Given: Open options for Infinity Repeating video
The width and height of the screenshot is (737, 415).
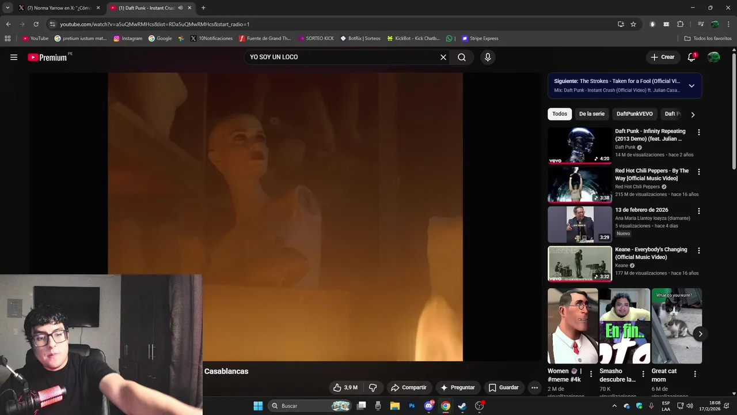Looking at the screenshot, I should [x=699, y=133].
